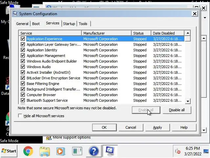Open the Startup tab

[69, 24]
